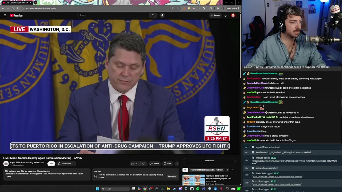Open a new Chrome tab
Image resolution: width=342 pixels, height=192 pixels.
click(x=35, y=3)
